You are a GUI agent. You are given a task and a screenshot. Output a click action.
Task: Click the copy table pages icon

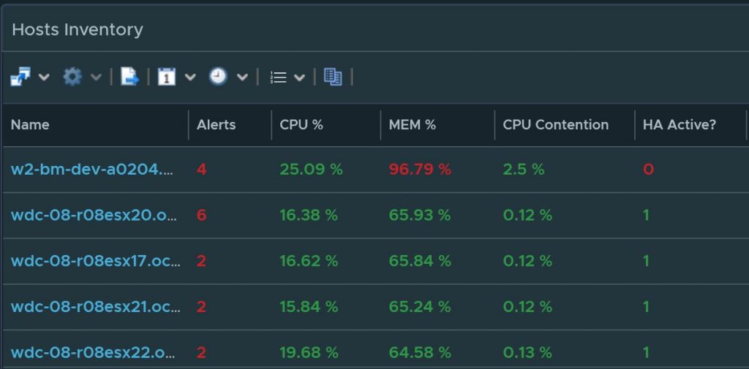pyautogui.click(x=333, y=77)
